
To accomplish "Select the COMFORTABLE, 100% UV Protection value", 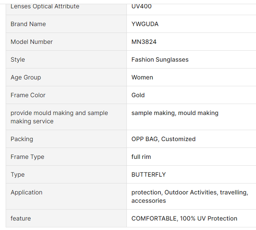I will (184, 219).
